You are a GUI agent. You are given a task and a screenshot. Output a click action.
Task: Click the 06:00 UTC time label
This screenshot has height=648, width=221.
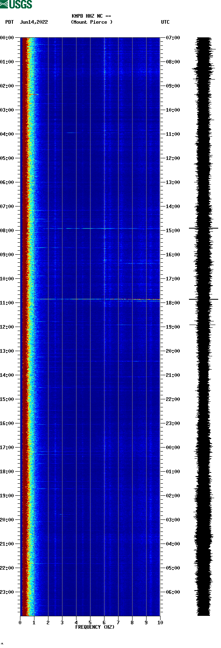pyautogui.click(x=173, y=592)
